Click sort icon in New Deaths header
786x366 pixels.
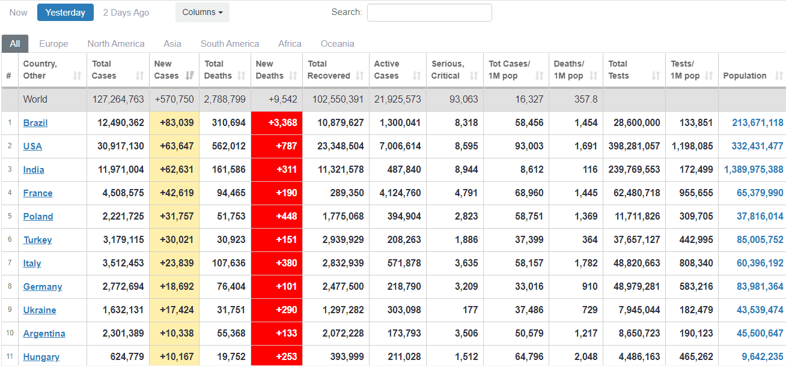pos(293,76)
